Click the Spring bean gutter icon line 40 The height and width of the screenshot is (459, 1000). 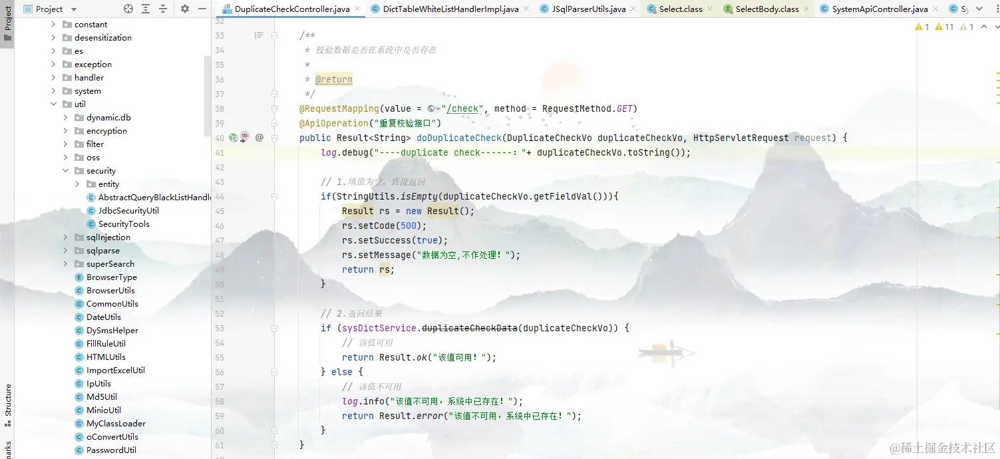234,138
